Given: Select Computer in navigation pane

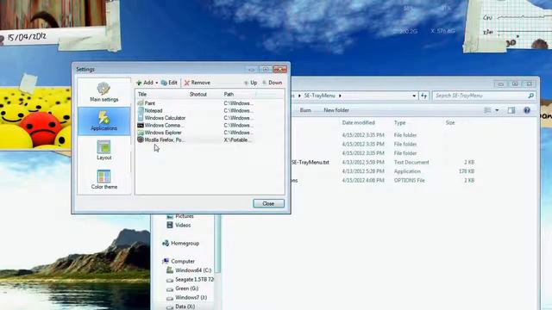Looking at the screenshot, I should pos(179,261).
